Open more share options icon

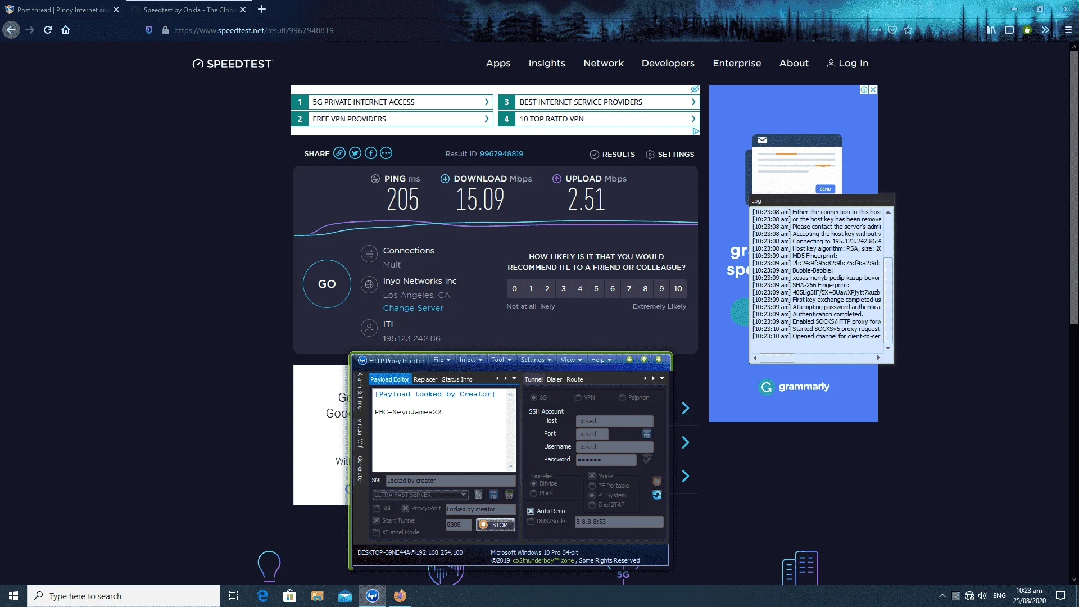tap(386, 153)
